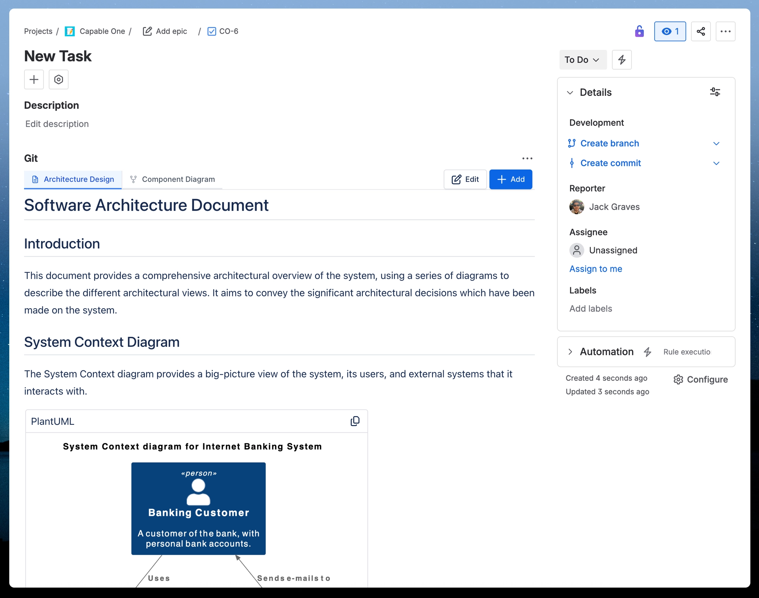Viewport: 759px width, 598px height.
Task: Click the New Task title to edit
Action: [x=58, y=56]
